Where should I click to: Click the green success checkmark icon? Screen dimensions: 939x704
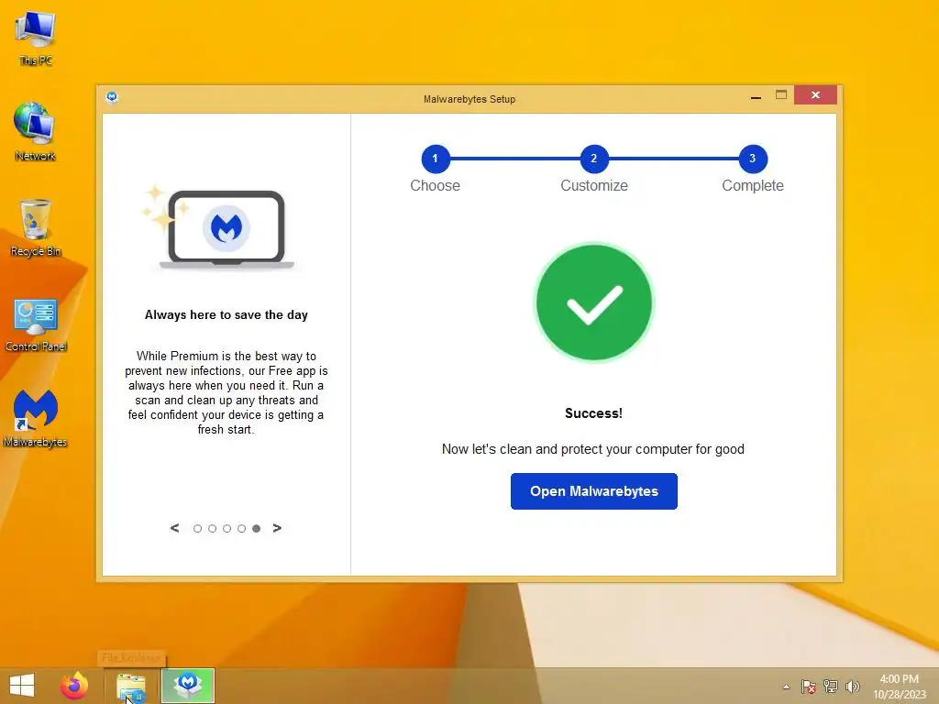pyautogui.click(x=593, y=302)
